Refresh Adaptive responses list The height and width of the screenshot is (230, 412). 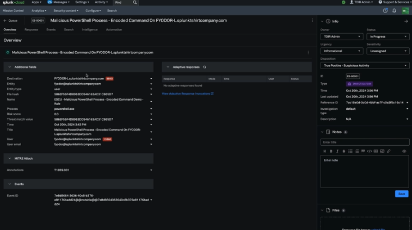205,67
